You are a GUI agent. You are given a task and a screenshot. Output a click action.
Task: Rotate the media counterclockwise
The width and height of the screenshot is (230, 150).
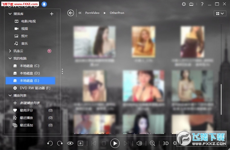[x=50, y=143]
